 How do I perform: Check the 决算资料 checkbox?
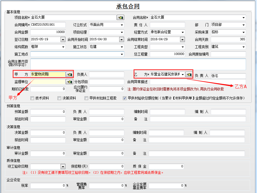point(59,98)
